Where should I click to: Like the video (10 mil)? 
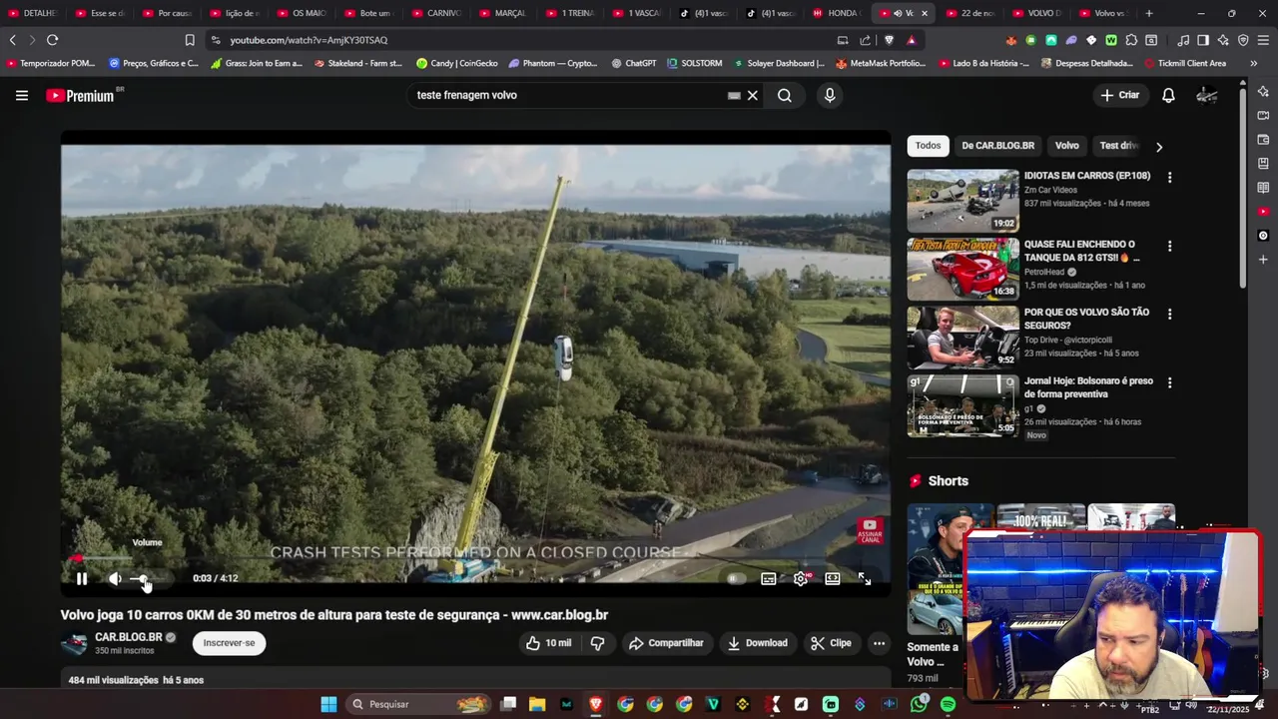[x=548, y=643]
